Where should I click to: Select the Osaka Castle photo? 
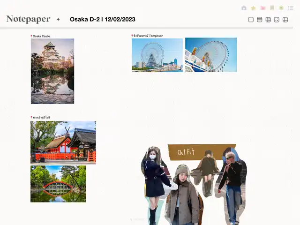(x=52, y=71)
